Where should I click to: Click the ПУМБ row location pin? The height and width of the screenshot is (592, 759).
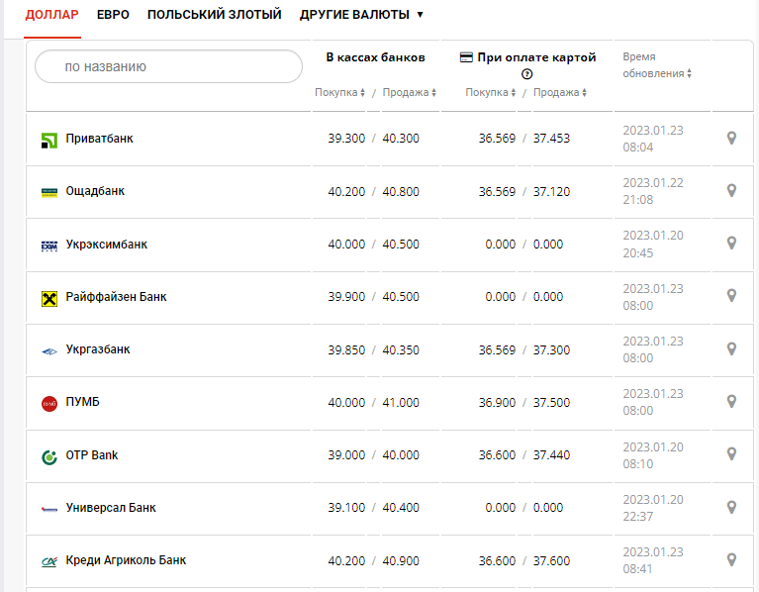click(x=731, y=402)
